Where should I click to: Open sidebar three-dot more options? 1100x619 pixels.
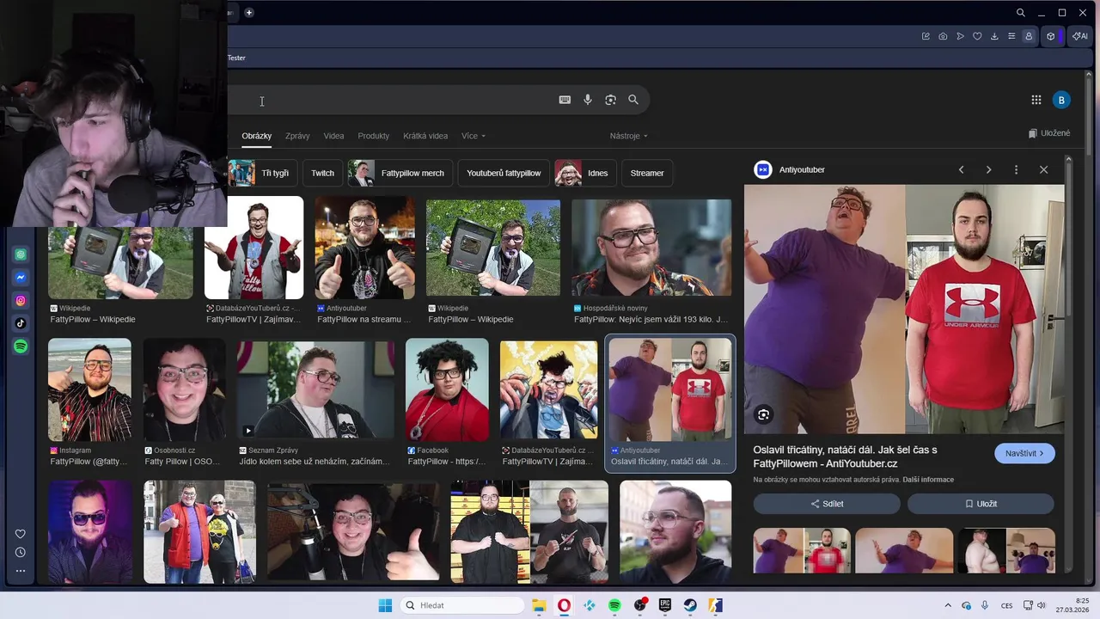(21, 571)
